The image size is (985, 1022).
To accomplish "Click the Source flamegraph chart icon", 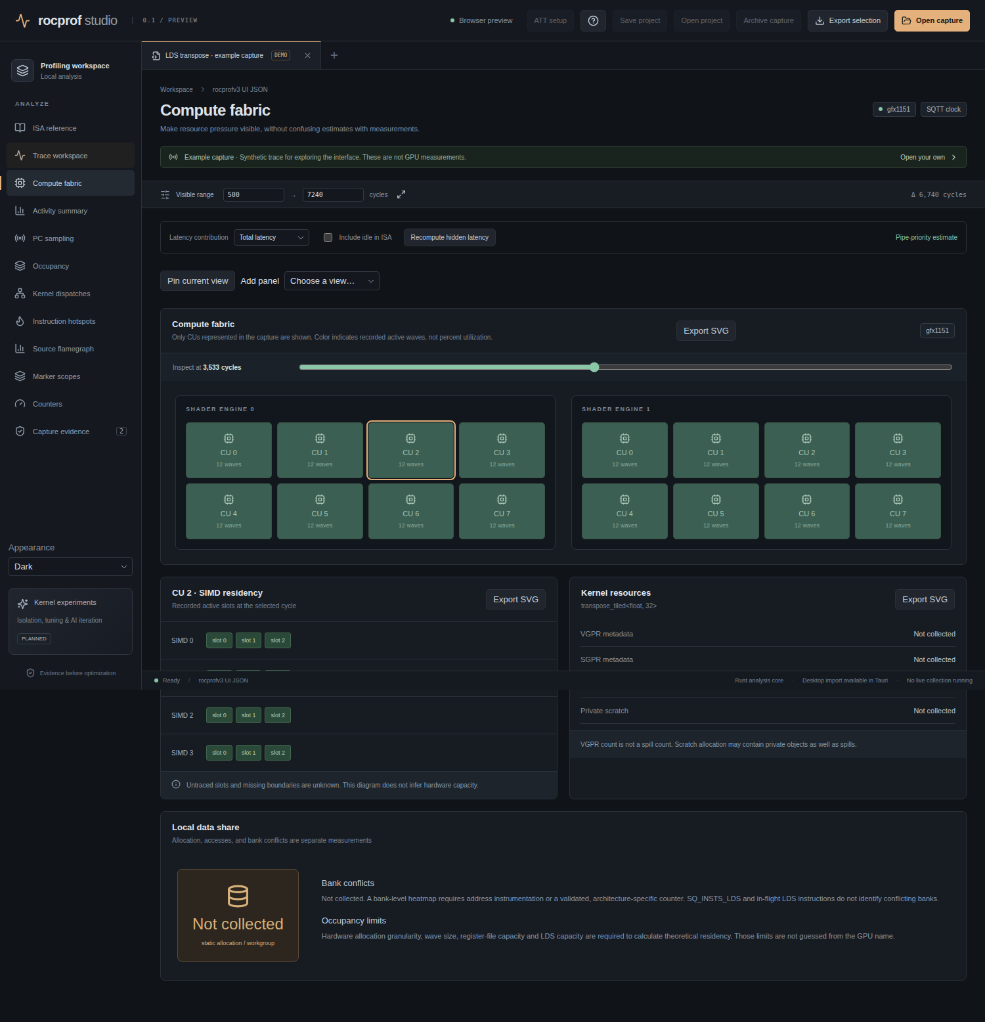I will (20, 349).
